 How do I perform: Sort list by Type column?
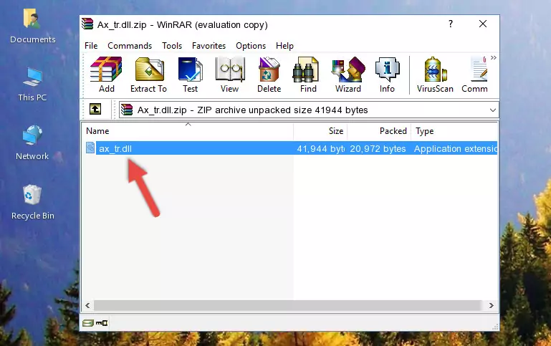click(x=454, y=131)
